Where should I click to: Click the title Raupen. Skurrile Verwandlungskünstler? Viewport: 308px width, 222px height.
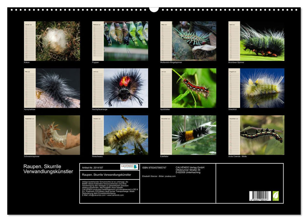click(48, 169)
